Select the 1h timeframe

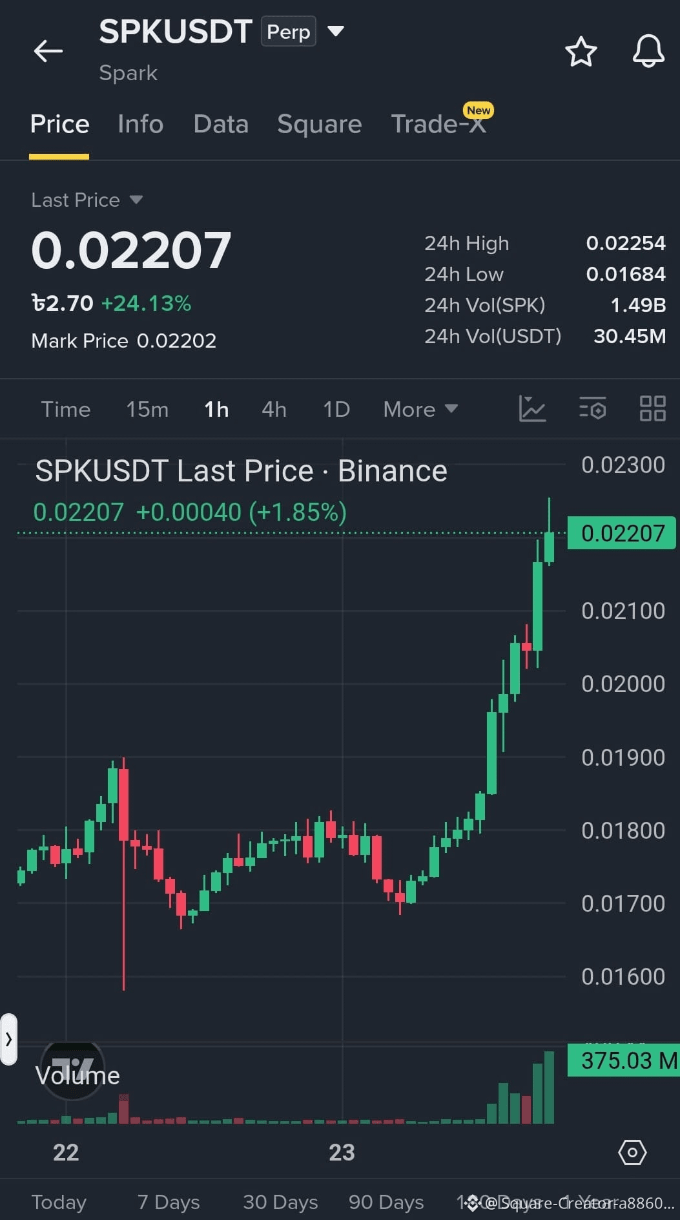(216, 409)
